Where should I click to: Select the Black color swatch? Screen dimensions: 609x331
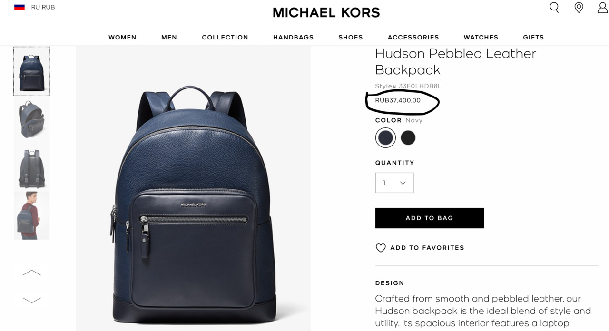pyautogui.click(x=408, y=138)
